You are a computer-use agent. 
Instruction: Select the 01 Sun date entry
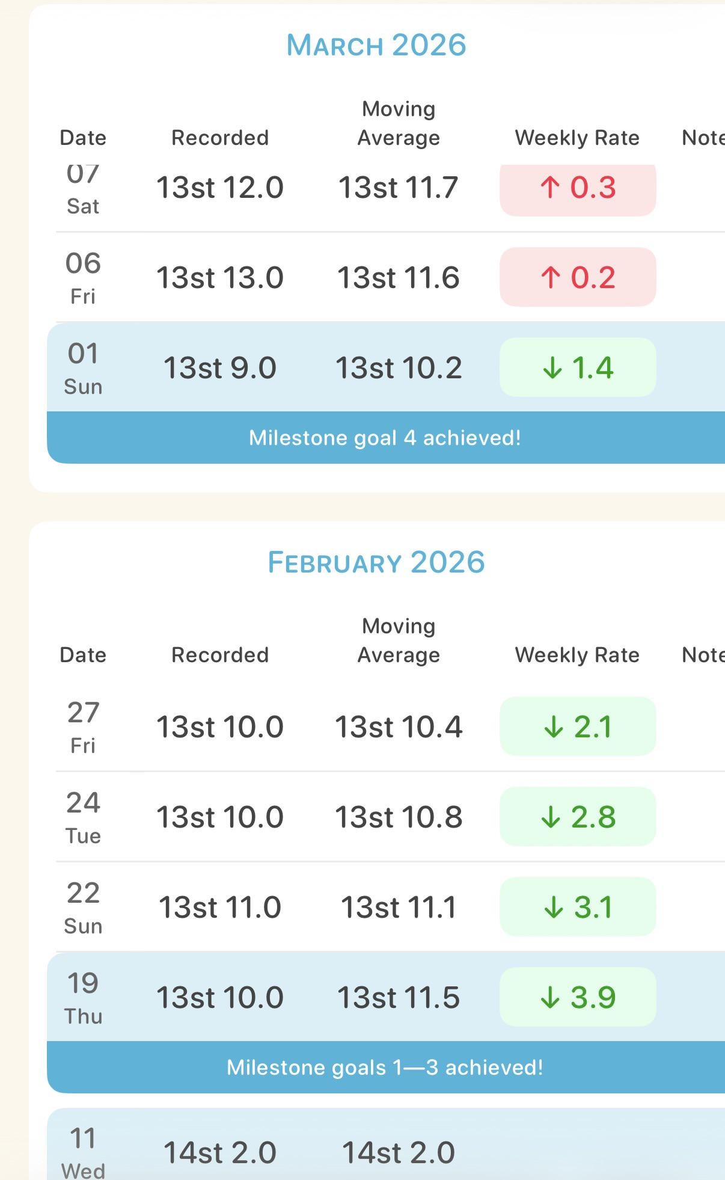pyautogui.click(x=83, y=367)
